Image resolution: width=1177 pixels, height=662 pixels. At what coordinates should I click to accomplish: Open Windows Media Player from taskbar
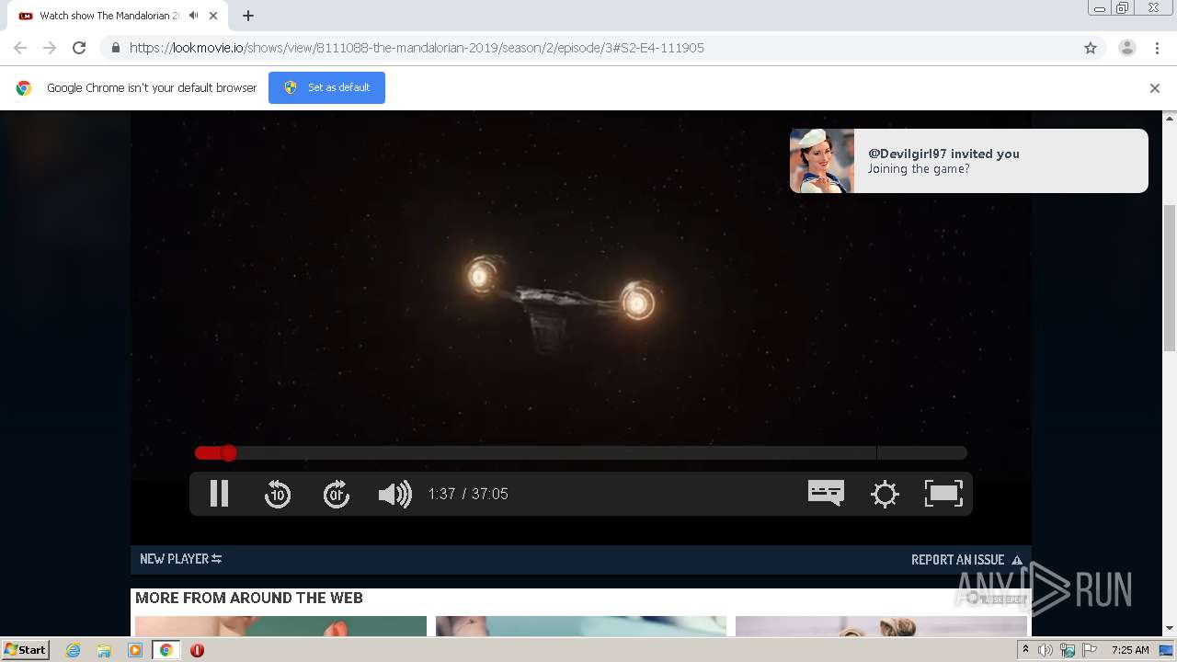coord(135,650)
